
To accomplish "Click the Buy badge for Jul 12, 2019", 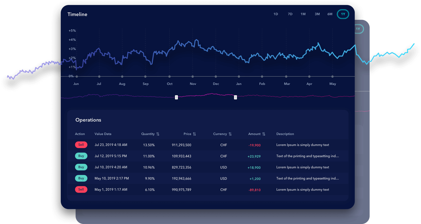I will [81, 156].
